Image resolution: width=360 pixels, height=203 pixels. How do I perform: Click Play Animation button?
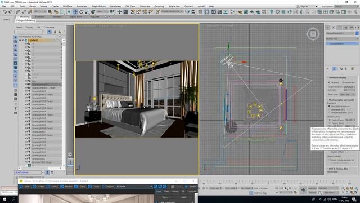(286, 188)
